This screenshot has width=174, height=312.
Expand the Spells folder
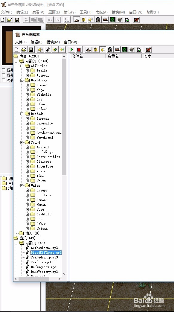click(x=28, y=71)
